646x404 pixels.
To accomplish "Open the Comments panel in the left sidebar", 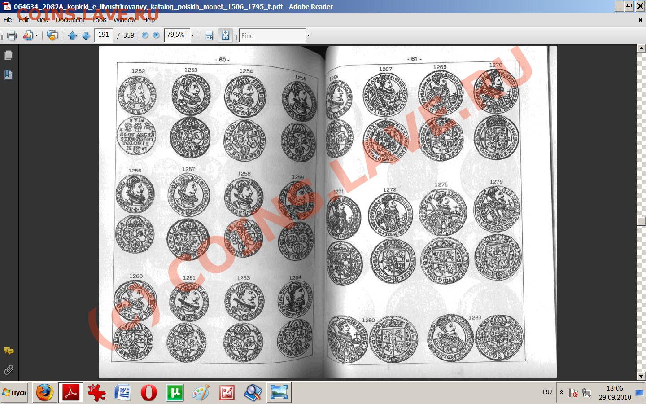I will pos(9,351).
